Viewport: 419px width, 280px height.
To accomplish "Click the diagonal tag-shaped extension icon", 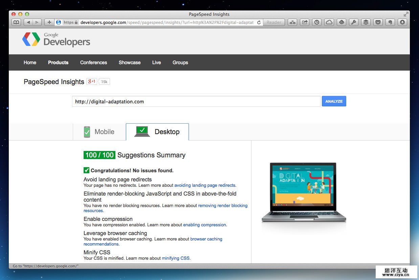I will (341, 22).
